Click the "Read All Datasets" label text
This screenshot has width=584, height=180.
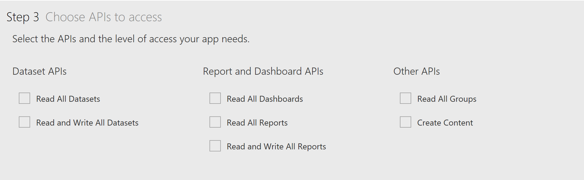68,99
